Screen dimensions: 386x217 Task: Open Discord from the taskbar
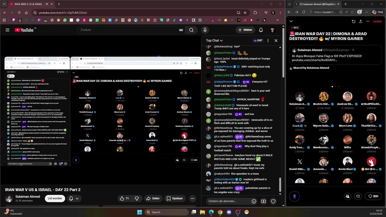(229, 212)
